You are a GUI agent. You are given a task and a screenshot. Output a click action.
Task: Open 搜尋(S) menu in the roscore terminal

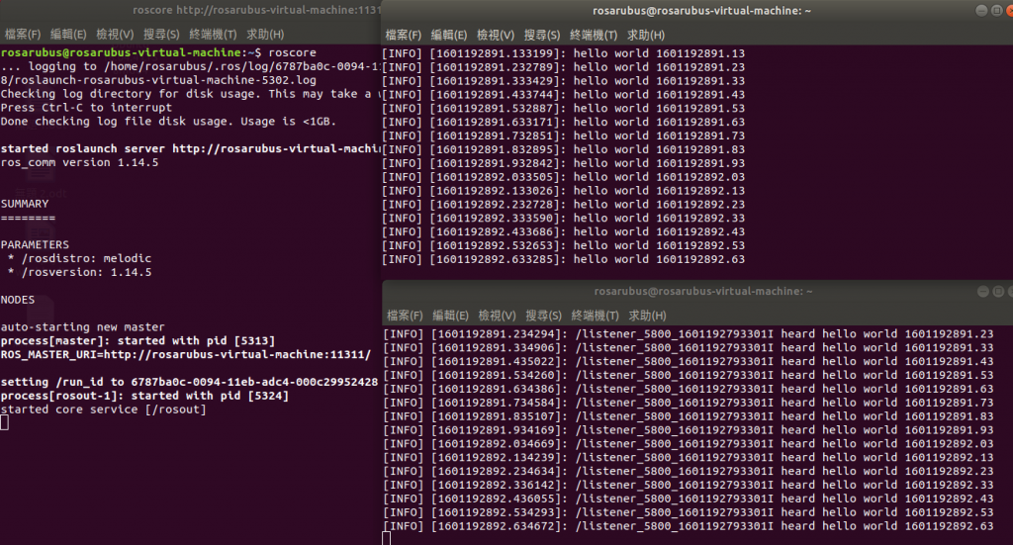point(161,35)
